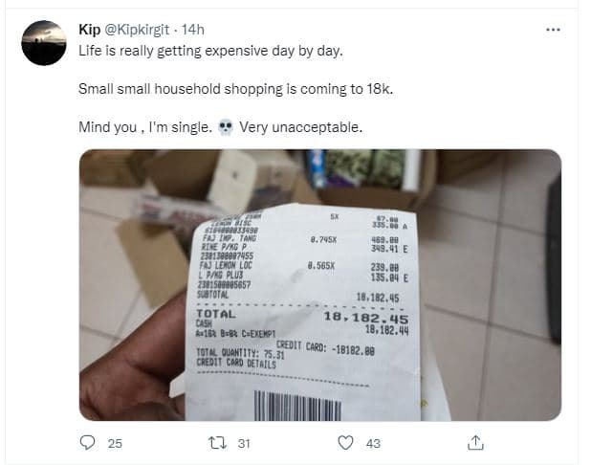The width and height of the screenshot is (591, 465).
Task: Click the line about life getting expensive
Action: click(210, 51)
